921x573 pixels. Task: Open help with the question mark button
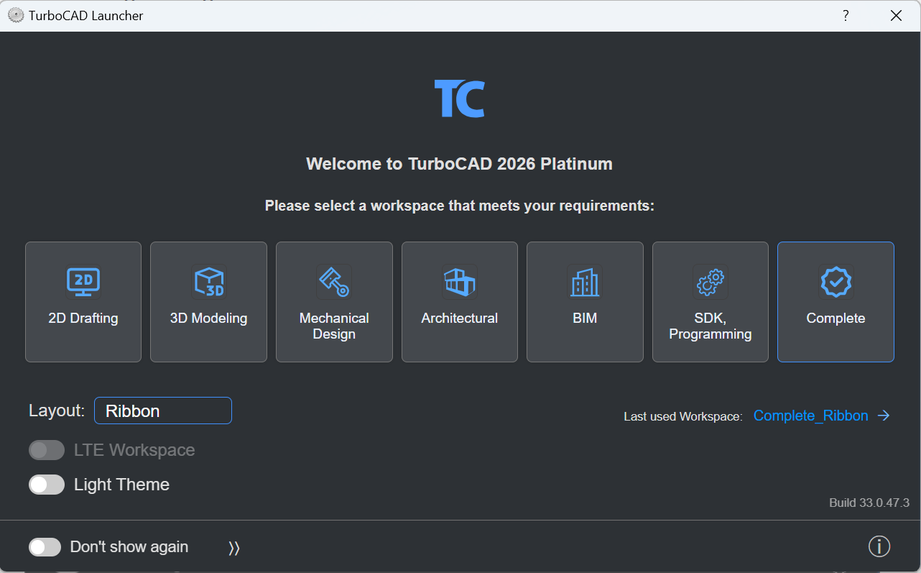846,15
